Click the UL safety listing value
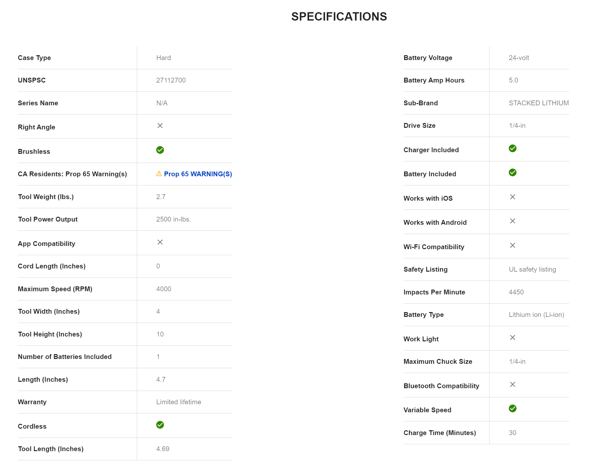This screenshot has width=597, height=463. pyautogui.click(x=532, y=269)
